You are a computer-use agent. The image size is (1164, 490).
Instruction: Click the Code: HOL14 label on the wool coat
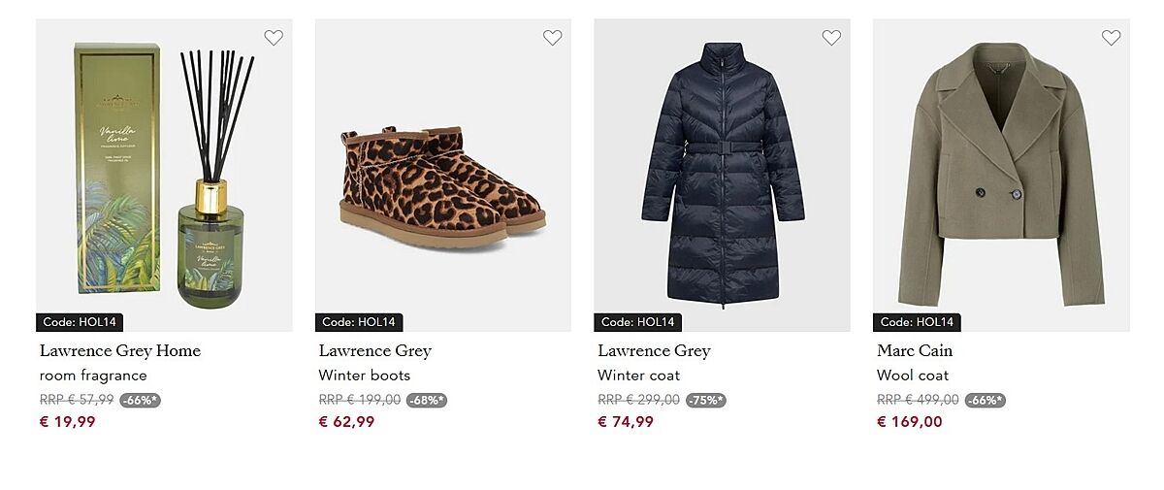tap(917, 322)
